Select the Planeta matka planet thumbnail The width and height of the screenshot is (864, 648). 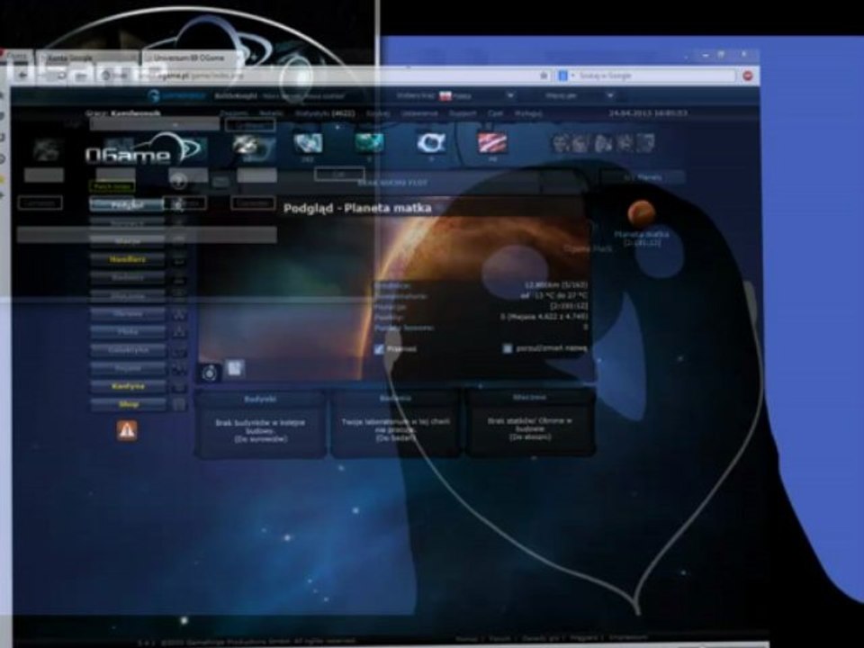click(641, 211)
